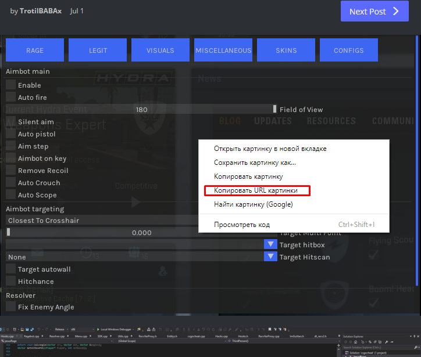Start Local Windows Debugger in Visual Studio

coord(116,329)
